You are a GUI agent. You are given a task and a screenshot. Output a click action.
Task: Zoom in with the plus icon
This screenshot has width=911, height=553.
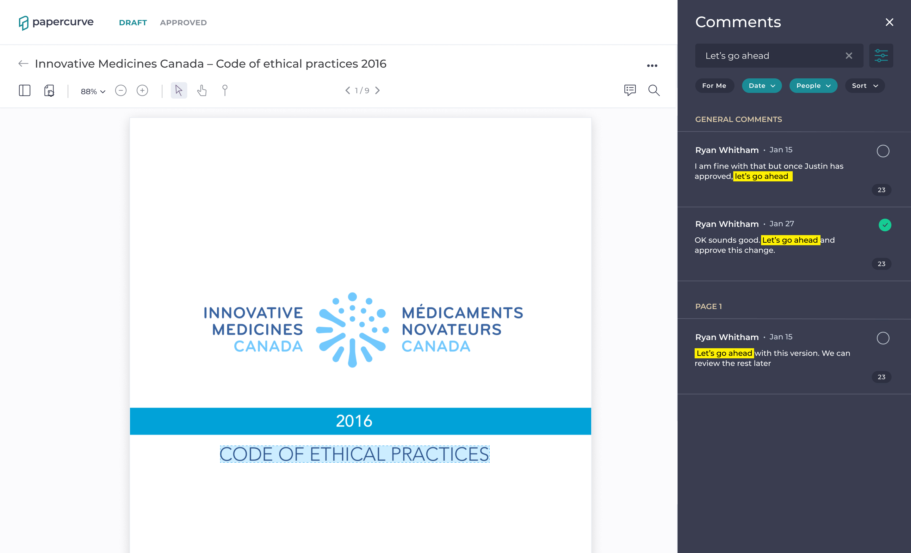point(142,90)
